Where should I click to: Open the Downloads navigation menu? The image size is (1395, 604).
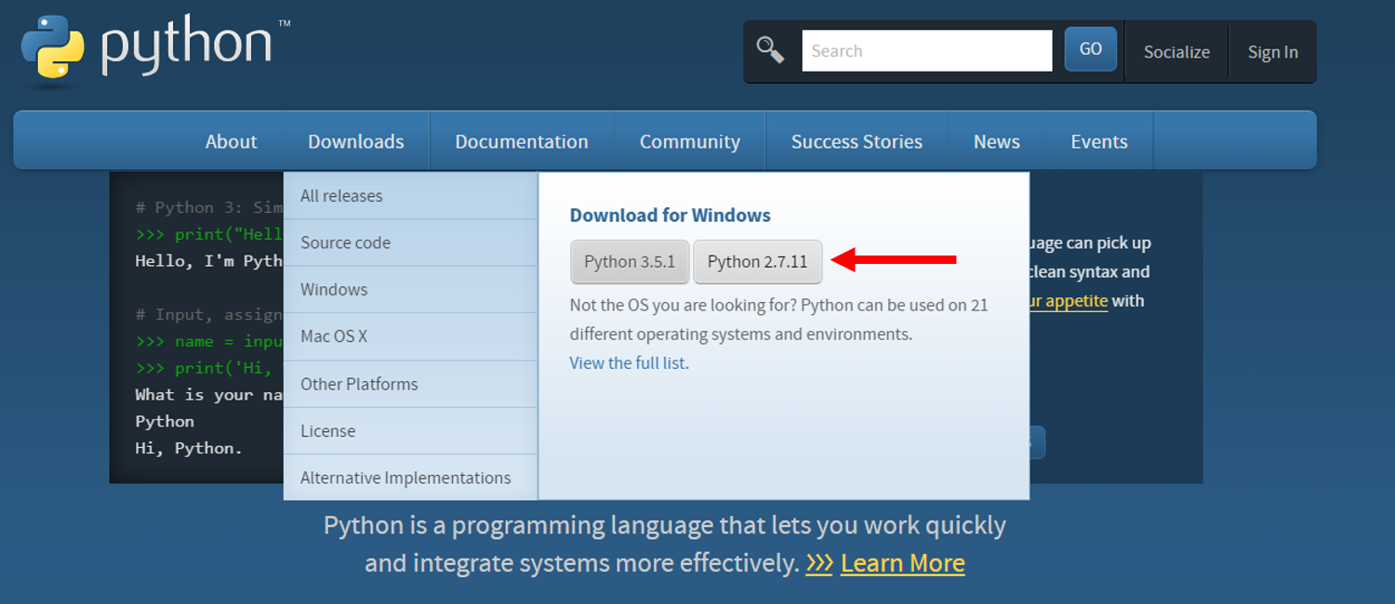pos(356,141)
